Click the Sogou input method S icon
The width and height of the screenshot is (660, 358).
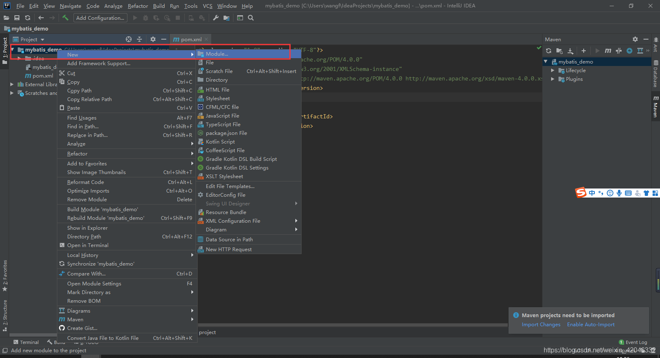click(581, 193)
